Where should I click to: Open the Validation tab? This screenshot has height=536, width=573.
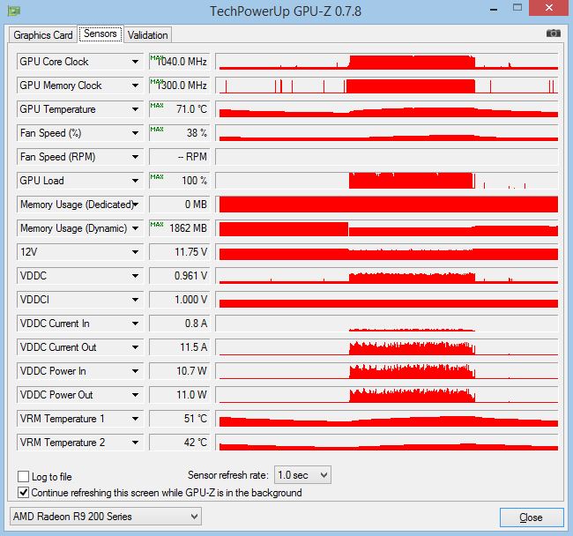click(x=147, y=35)
